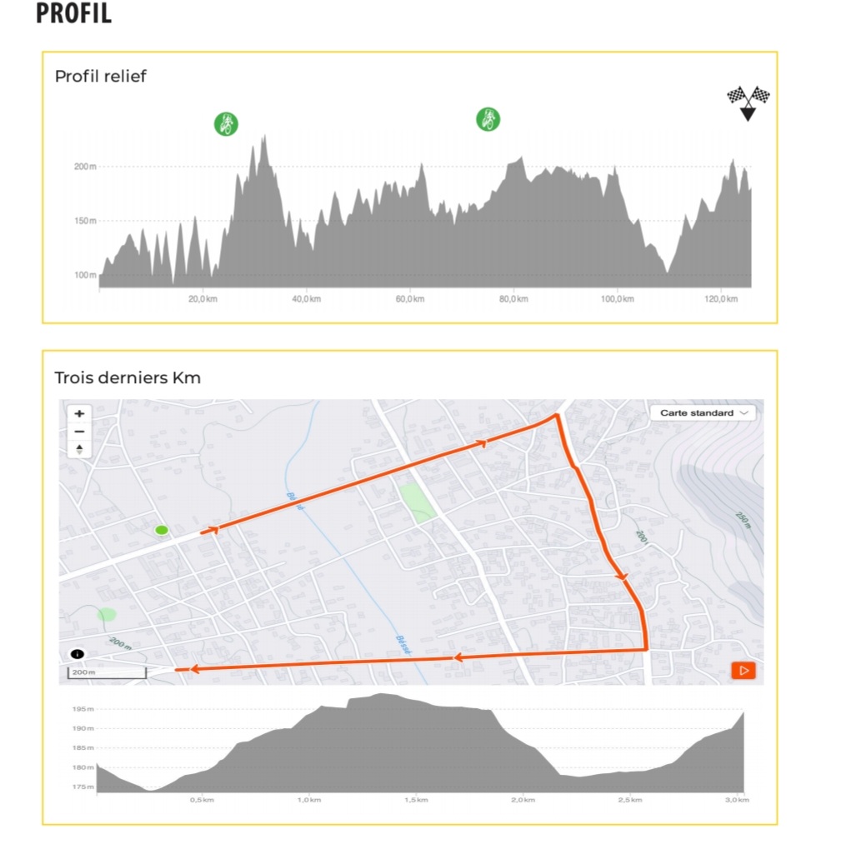Zoom out on the map
The height and width of the screenshot is (849, 856).
(79, 431)
